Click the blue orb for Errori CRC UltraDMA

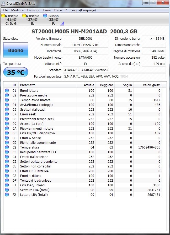coord(7,171)
